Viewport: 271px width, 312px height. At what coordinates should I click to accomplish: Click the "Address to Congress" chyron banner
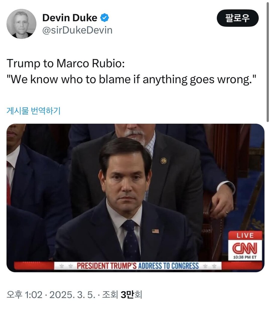pyautogui.click(x=138, y=266)
